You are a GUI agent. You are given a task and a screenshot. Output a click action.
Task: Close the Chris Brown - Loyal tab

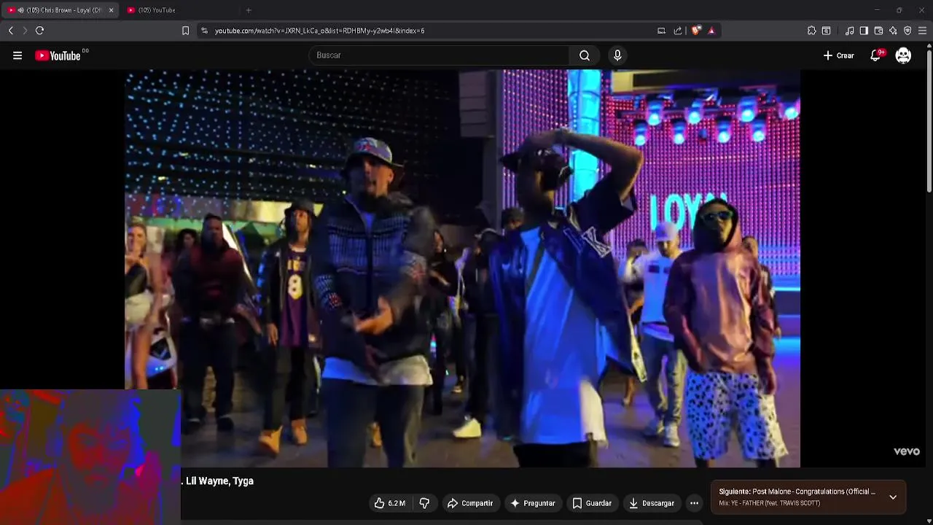tap(111, 10)
